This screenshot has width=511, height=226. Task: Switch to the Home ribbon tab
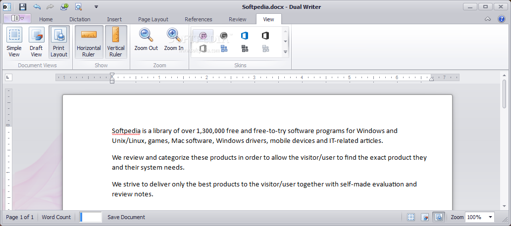[46, 19]
